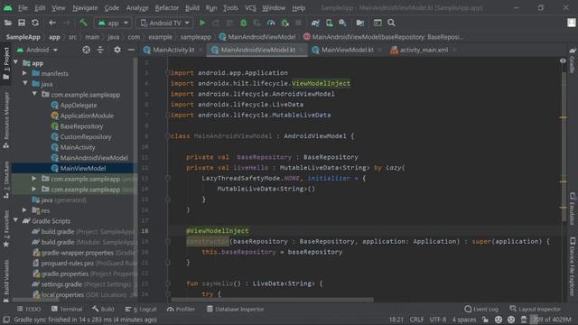Click the memory usage indicator in status bar
Image resolution: width=578 pixels, height=325 pixels.
click(x=551, y=320)
